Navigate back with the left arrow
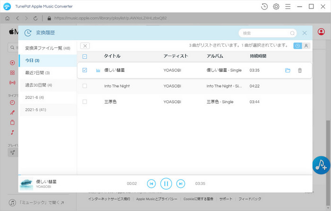The height and width of the screenshot is (211, 331). [17, 18]
